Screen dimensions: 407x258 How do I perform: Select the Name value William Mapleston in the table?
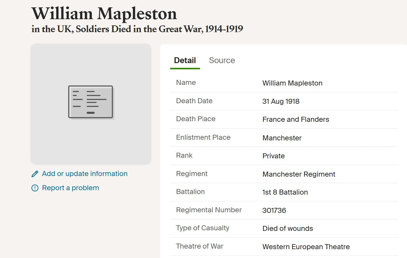coord(292,83)
